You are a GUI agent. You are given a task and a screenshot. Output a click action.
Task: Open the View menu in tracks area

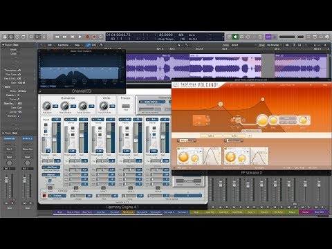pyautogui.click(x=77, y=45)
